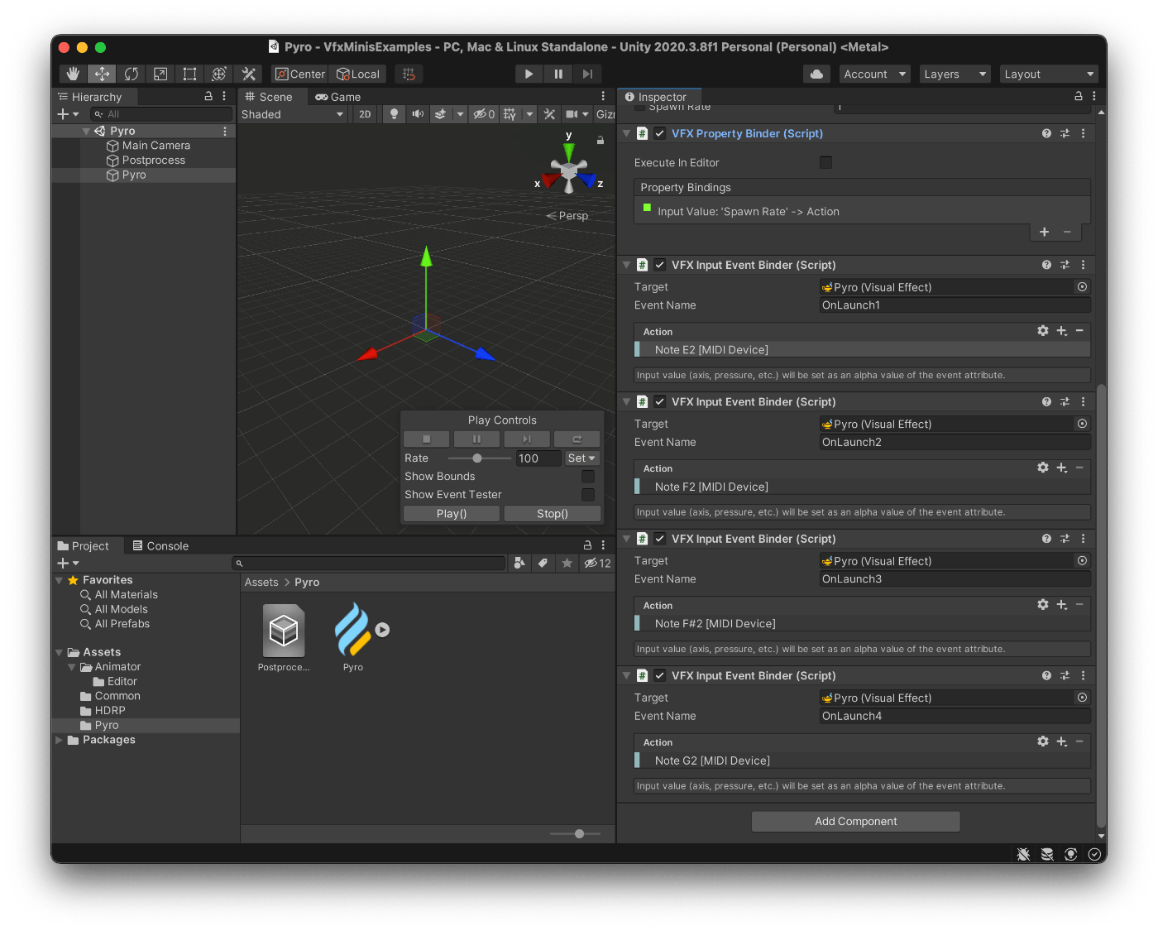Open the cloud services icon

click(816, 74)
